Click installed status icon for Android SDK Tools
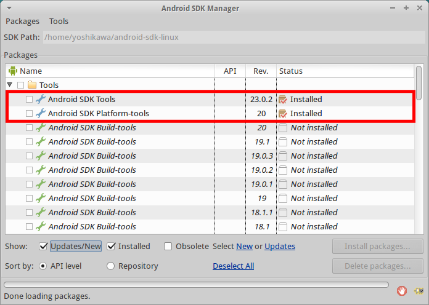Image resolution: width=429 pixels, height=305 pixels. click(283, 100)
